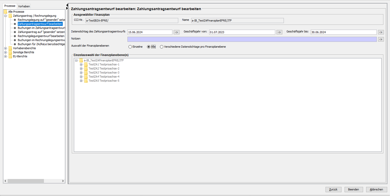Select the TestZA4 Testprioachse-4 label
The width and height of the screenshot is (390, 196).
104,77
